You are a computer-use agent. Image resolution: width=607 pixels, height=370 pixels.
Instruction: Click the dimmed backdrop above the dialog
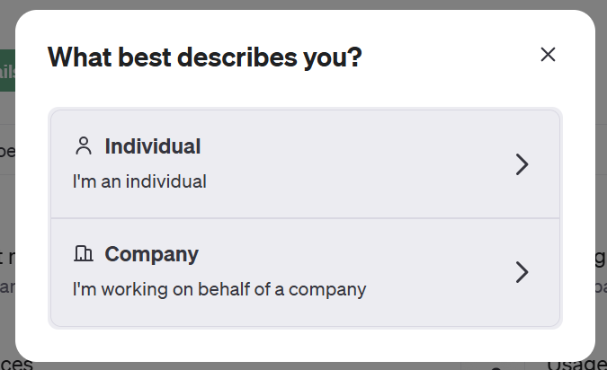(304, 4)
